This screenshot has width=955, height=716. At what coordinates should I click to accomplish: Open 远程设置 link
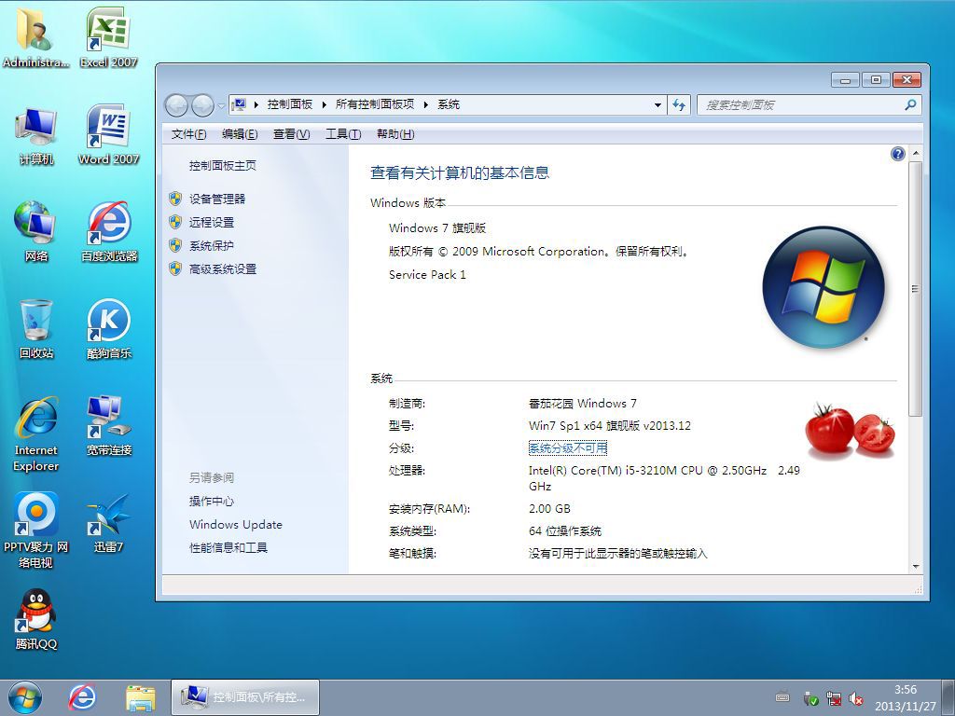pos(212,222)
